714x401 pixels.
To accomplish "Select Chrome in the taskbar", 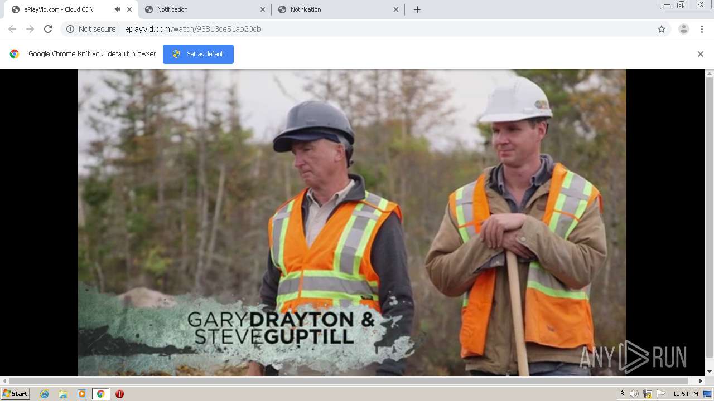I will click(101, 394).
